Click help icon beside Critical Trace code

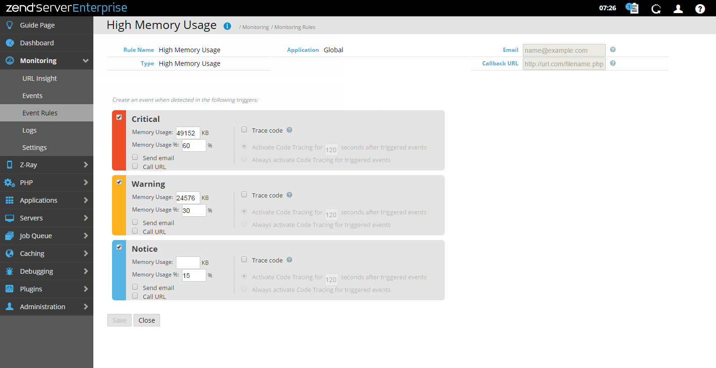289,130
